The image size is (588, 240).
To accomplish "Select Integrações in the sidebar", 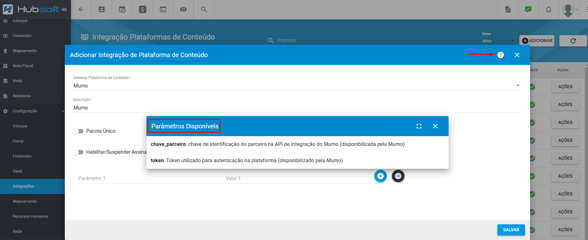I will coord(32,186).
